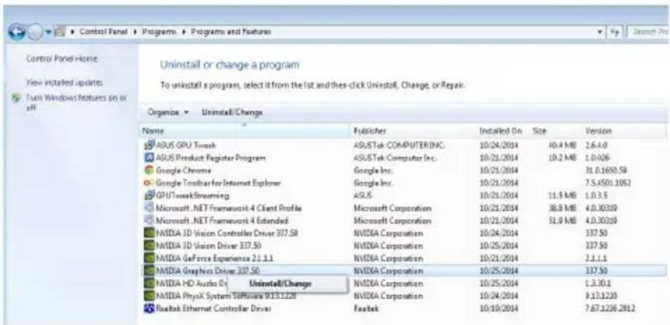Image resolution: width=670 pixels, height=325 pixels.
Task: Open View installed updates link
Action: click(64, 82)
